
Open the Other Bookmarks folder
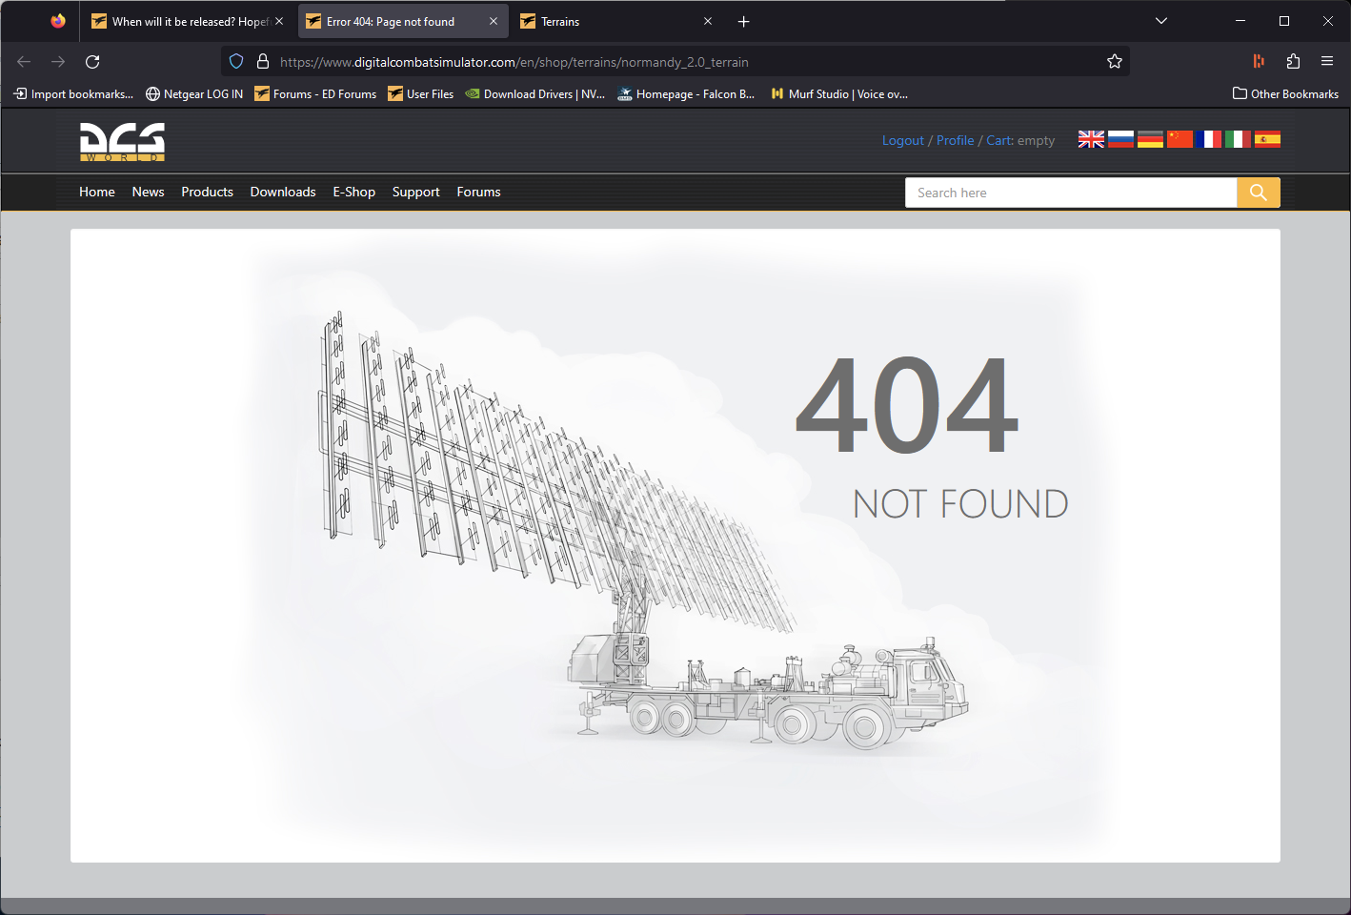(1285, 93)
